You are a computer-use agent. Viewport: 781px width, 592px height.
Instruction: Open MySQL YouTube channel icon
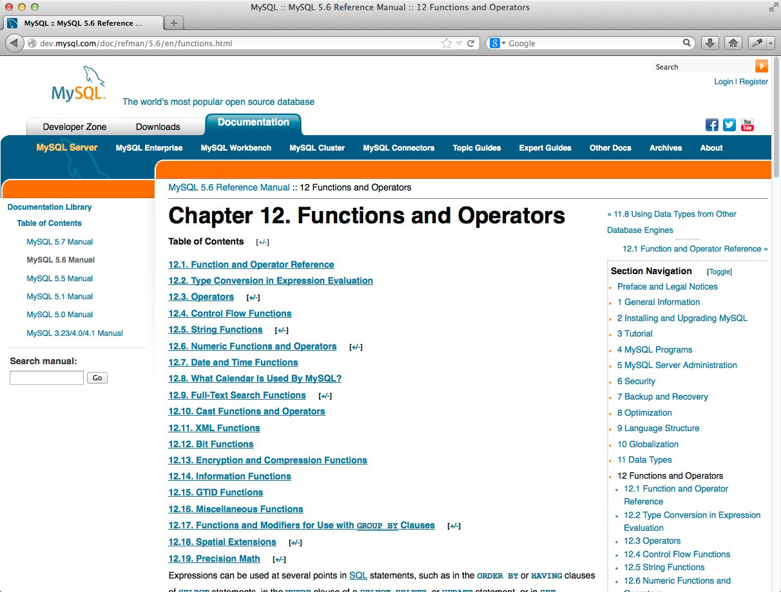(x=747, y=125)
